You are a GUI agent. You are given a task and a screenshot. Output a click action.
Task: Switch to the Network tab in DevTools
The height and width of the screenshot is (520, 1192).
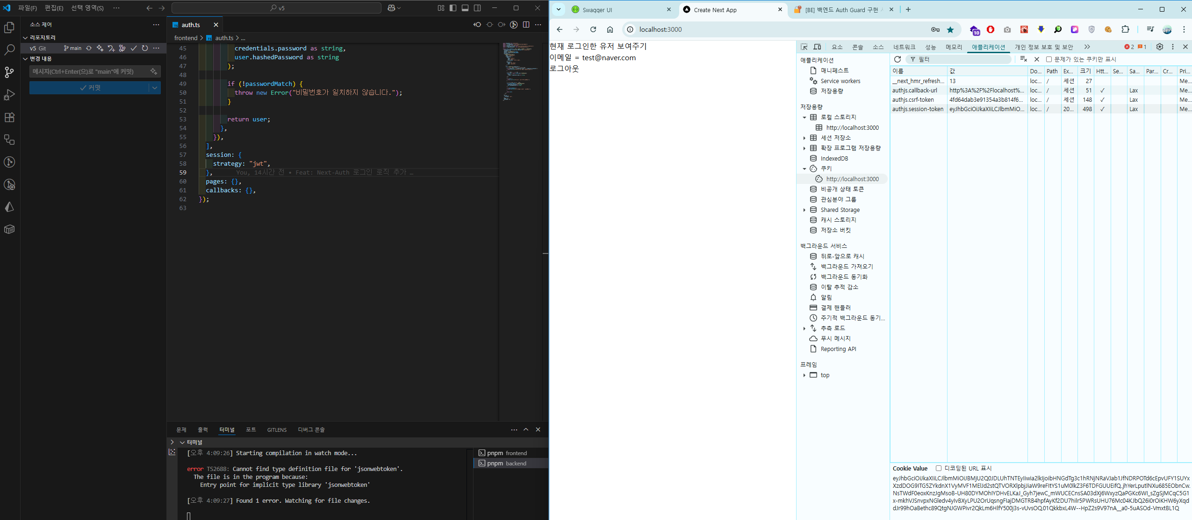click(x=905, y=47)
